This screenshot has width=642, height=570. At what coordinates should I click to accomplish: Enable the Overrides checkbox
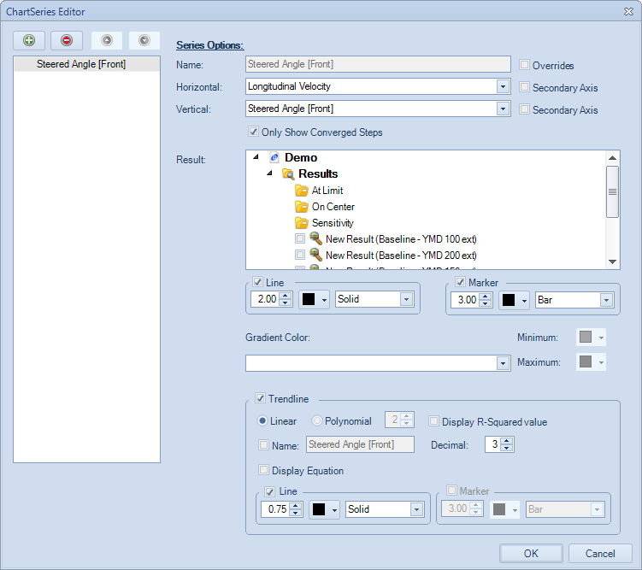click(x=524, y=65)
